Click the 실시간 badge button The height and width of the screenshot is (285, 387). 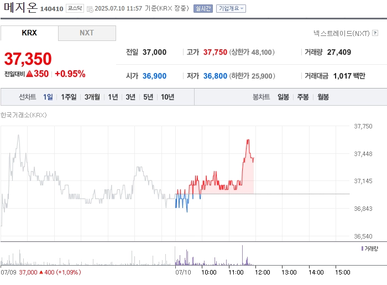203,9
